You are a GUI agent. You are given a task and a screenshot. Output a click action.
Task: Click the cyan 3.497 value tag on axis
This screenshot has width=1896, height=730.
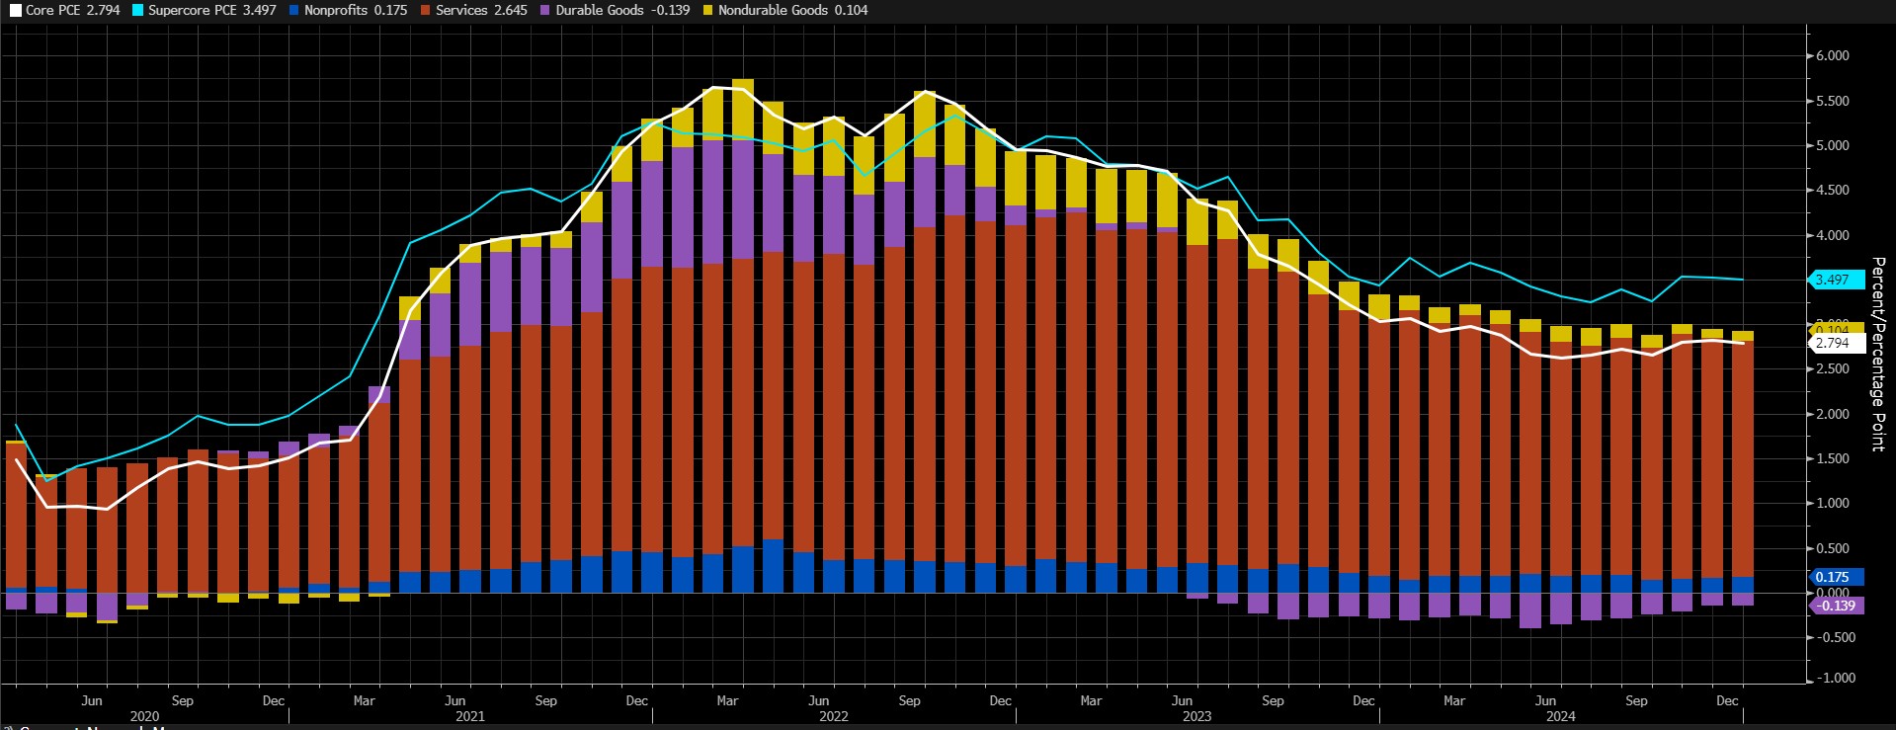(1836, 280)
